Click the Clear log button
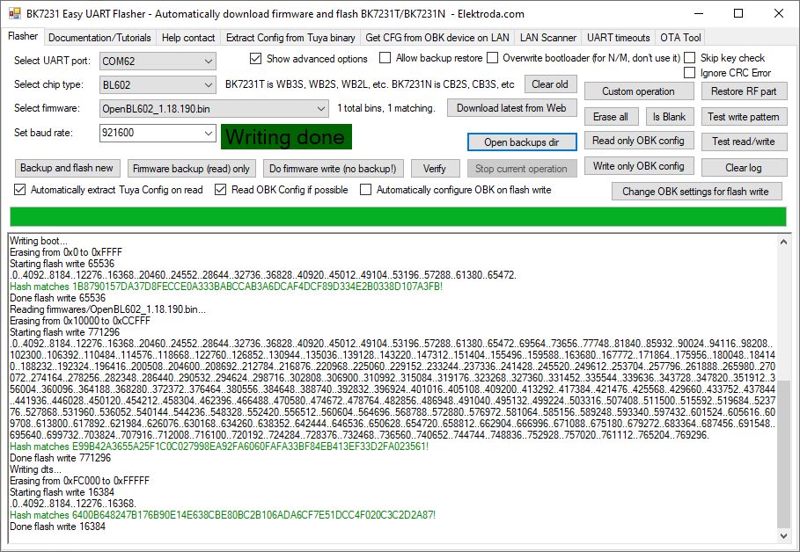This screenshot has width=800, height=552. click(744, 167)
